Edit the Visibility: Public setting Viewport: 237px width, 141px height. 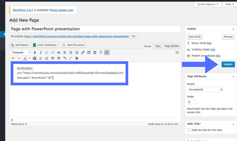click(213, 50)
